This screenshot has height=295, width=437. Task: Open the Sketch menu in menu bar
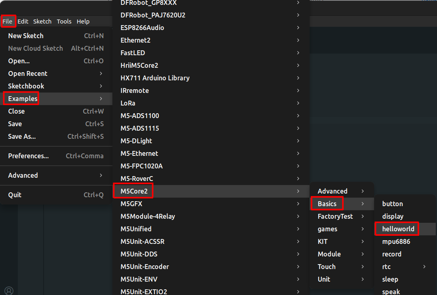point(42,22)
